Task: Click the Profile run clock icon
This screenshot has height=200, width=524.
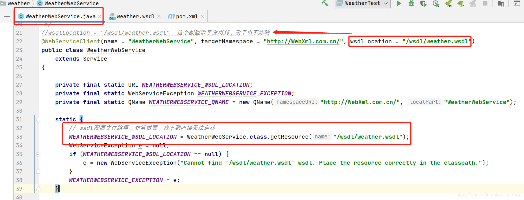Action: 436,3
